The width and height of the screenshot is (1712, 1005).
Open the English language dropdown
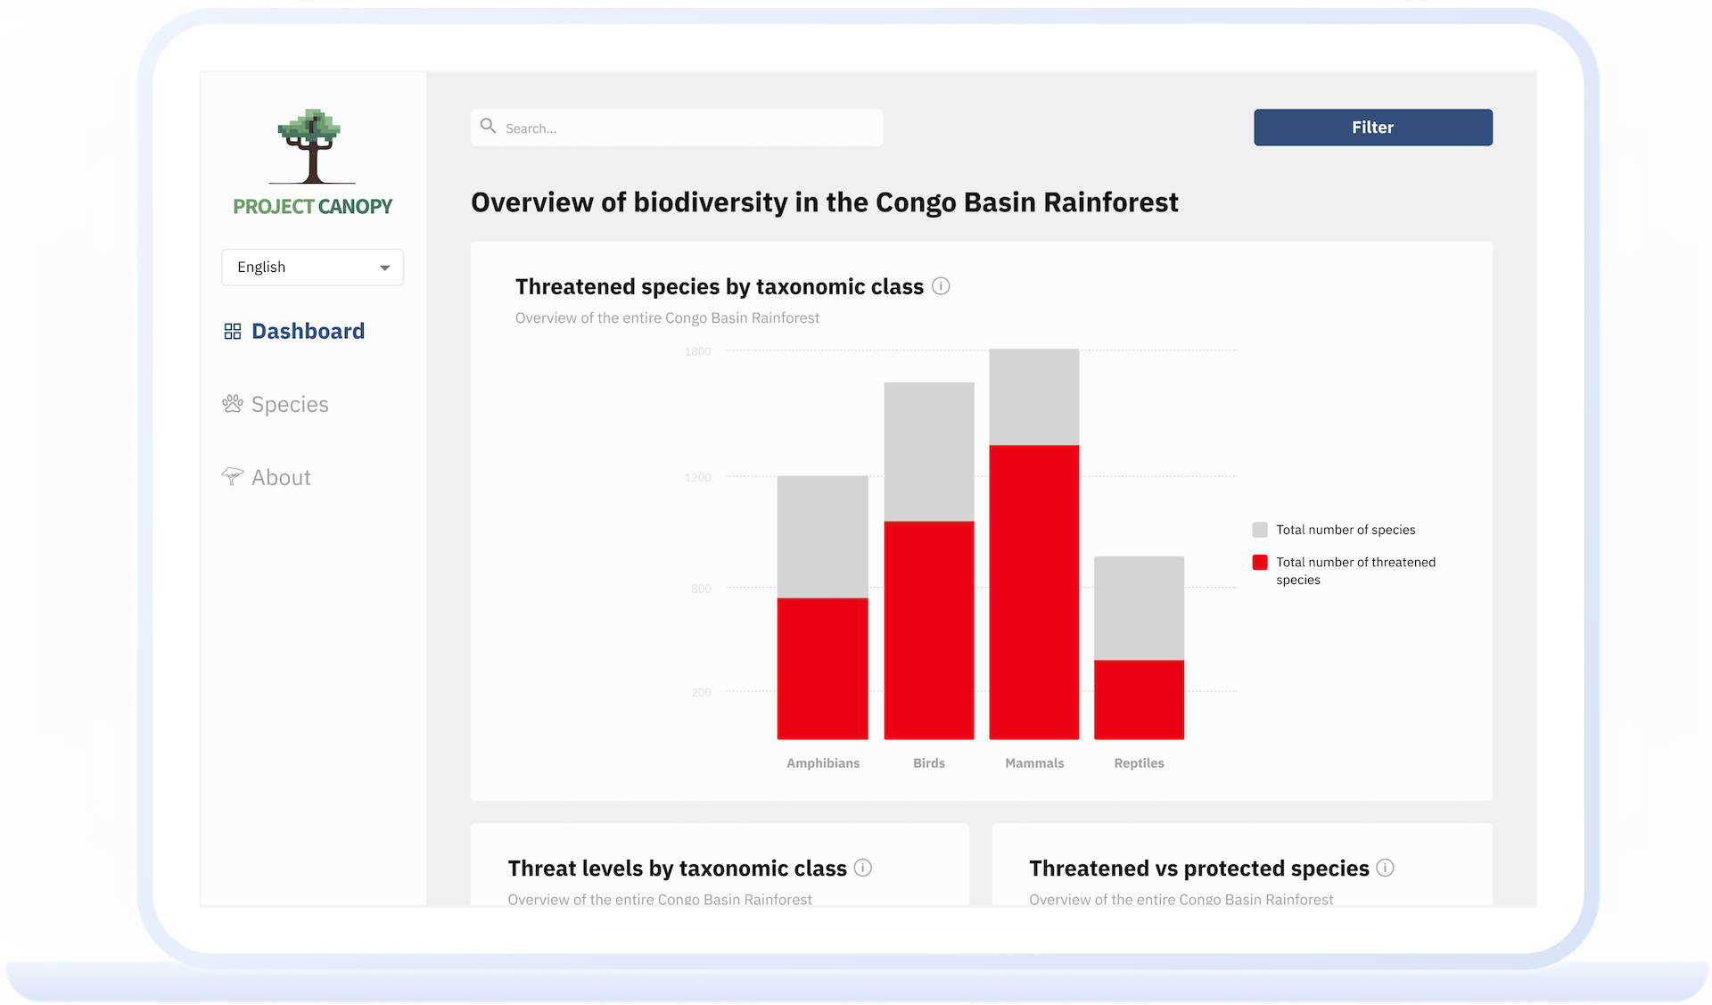tap(312, 268)
